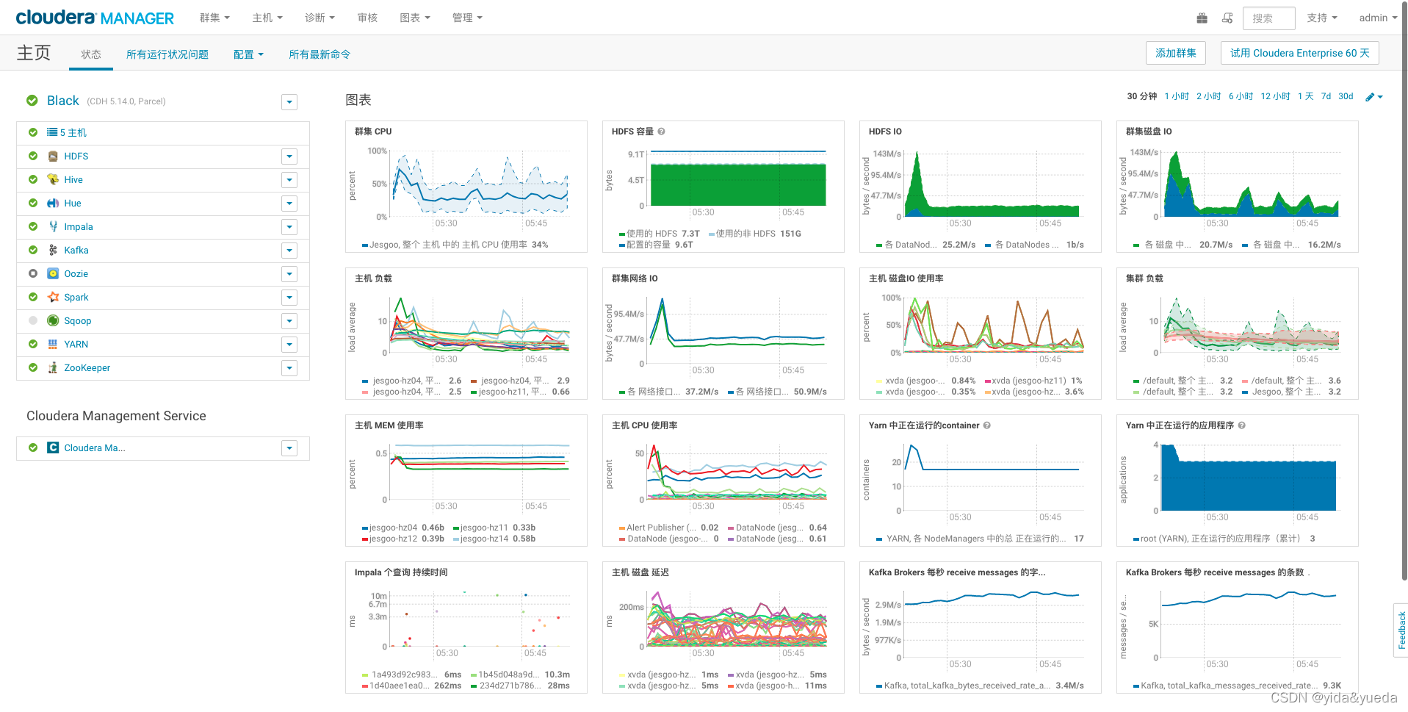Screen dimensions: 1408x712
Task: Open the admin user dropdown
Action: 1378,18
